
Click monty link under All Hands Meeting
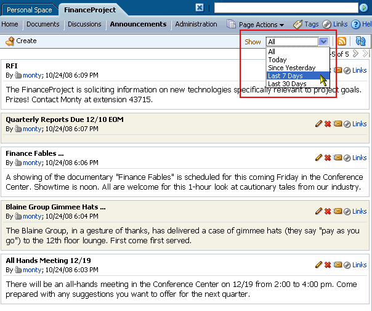tap(32, 270)
